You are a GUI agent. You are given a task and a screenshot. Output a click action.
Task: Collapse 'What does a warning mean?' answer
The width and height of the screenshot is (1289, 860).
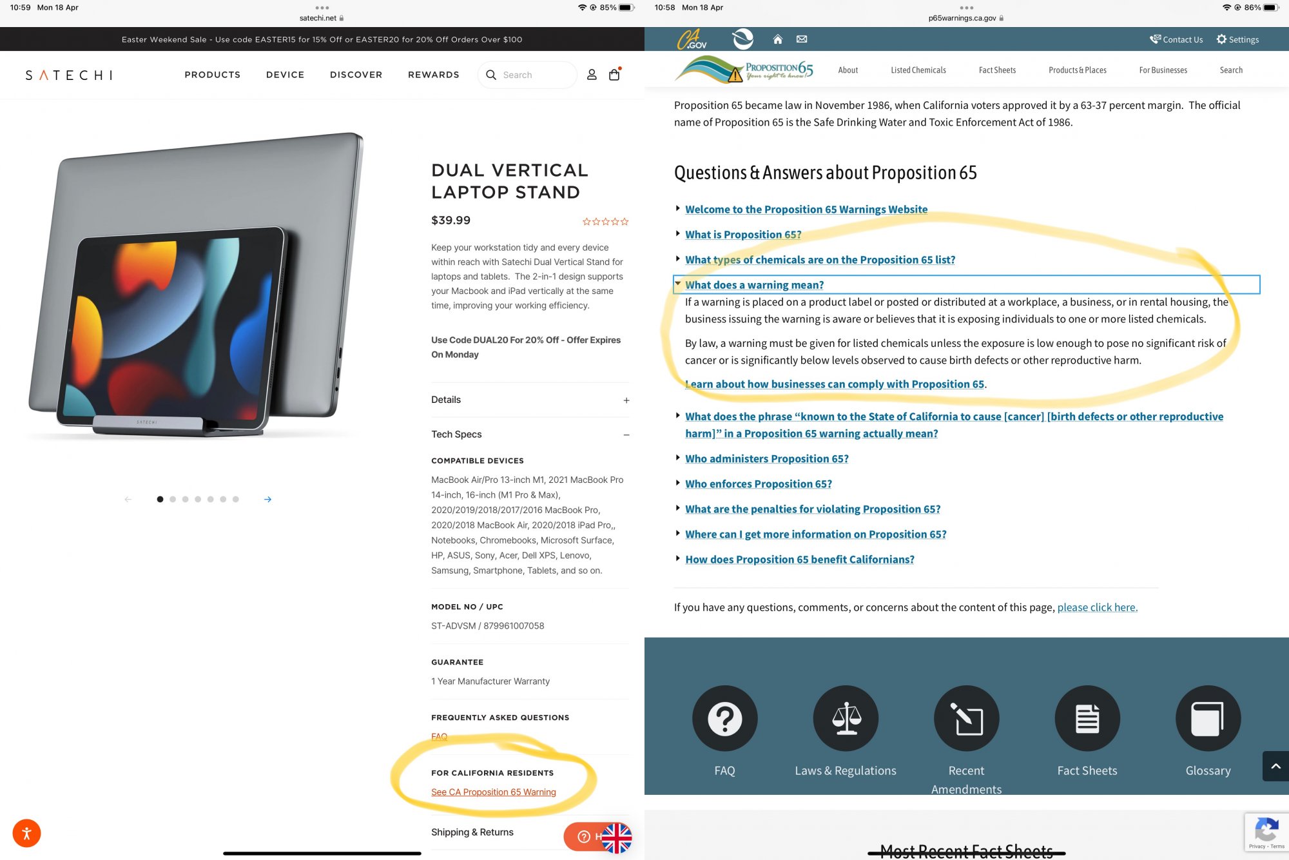click(754, 284)
